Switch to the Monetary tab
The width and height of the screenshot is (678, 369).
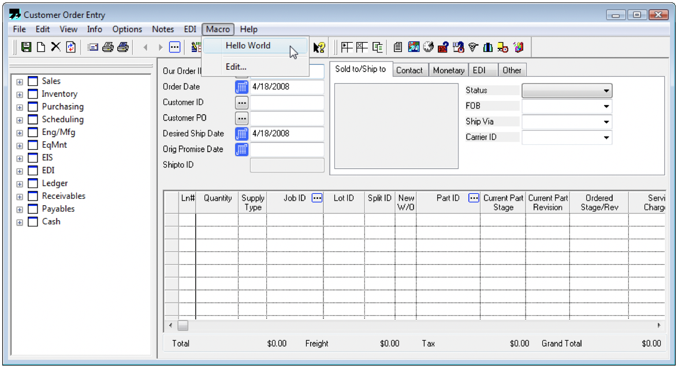pos(449,70)
